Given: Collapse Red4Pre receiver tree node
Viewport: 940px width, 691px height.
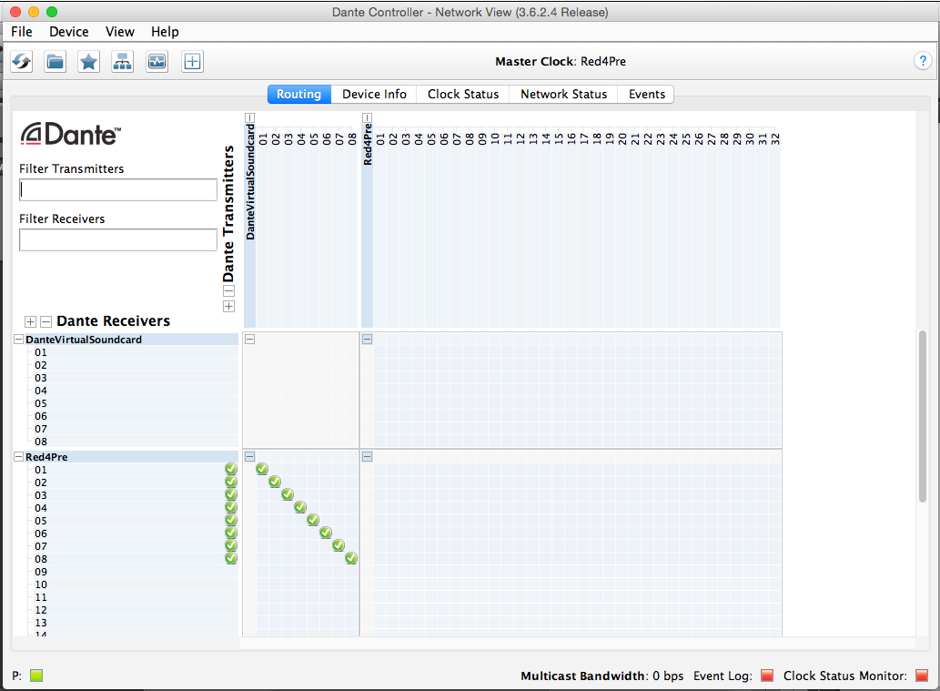Looking at the screenshot, I should pos(18,457).
